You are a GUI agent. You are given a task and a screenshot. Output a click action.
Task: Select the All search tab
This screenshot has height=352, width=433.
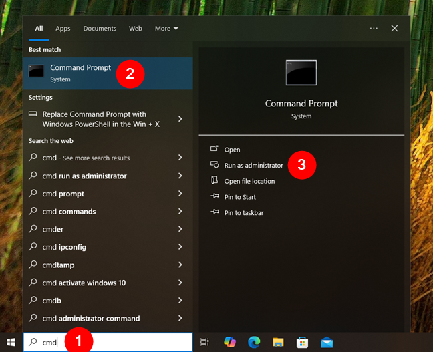[39, 29]
